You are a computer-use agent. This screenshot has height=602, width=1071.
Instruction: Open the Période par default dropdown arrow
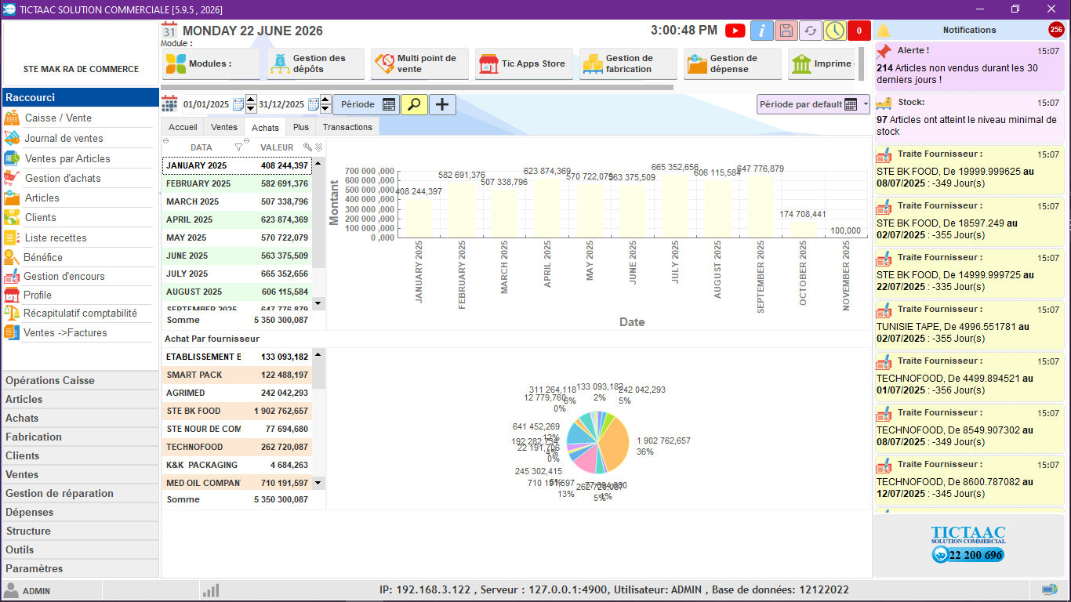866,104
